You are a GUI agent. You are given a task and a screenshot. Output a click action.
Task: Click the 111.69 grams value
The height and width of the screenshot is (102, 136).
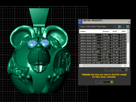pos(106,52)
